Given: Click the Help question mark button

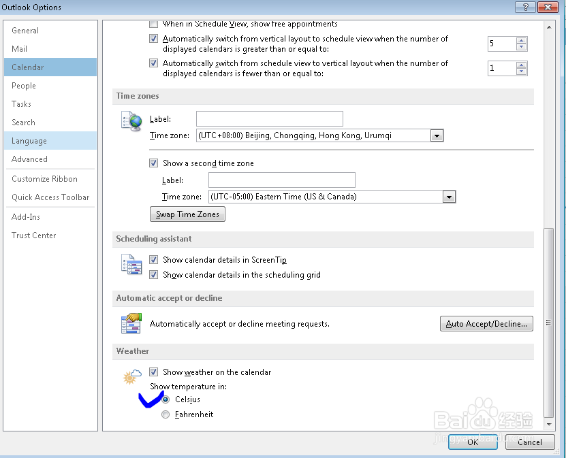Looking at the screenshot, I should (525, 7).
